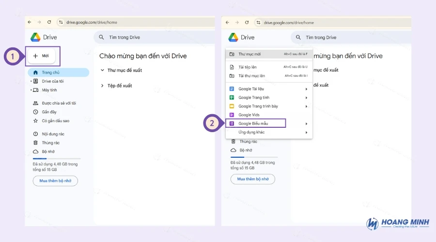The height and width of the screenshot is (242, 436).
Task: Click search magnifier icon in right window
Action: click(x=298, y=37)
